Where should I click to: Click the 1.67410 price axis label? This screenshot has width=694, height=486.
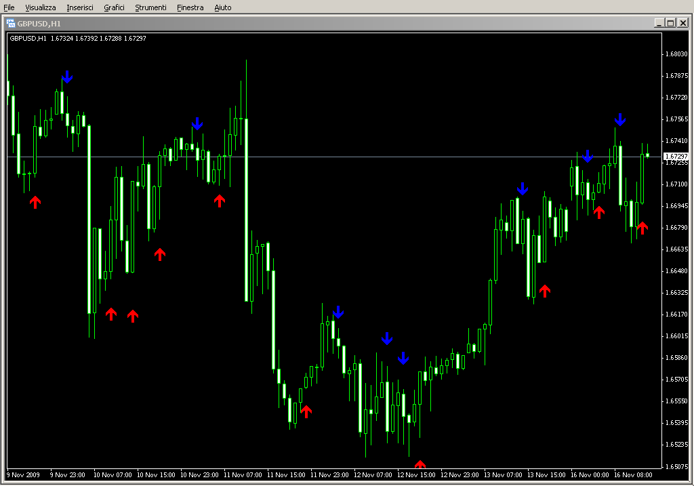coord(677,141)
